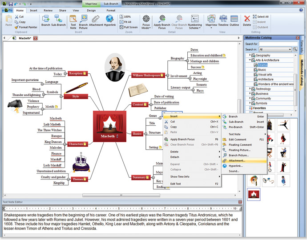Click the Attachment paperclip in ribbon
The height and width of the screenshot is (240, 307).
[96, 20]
